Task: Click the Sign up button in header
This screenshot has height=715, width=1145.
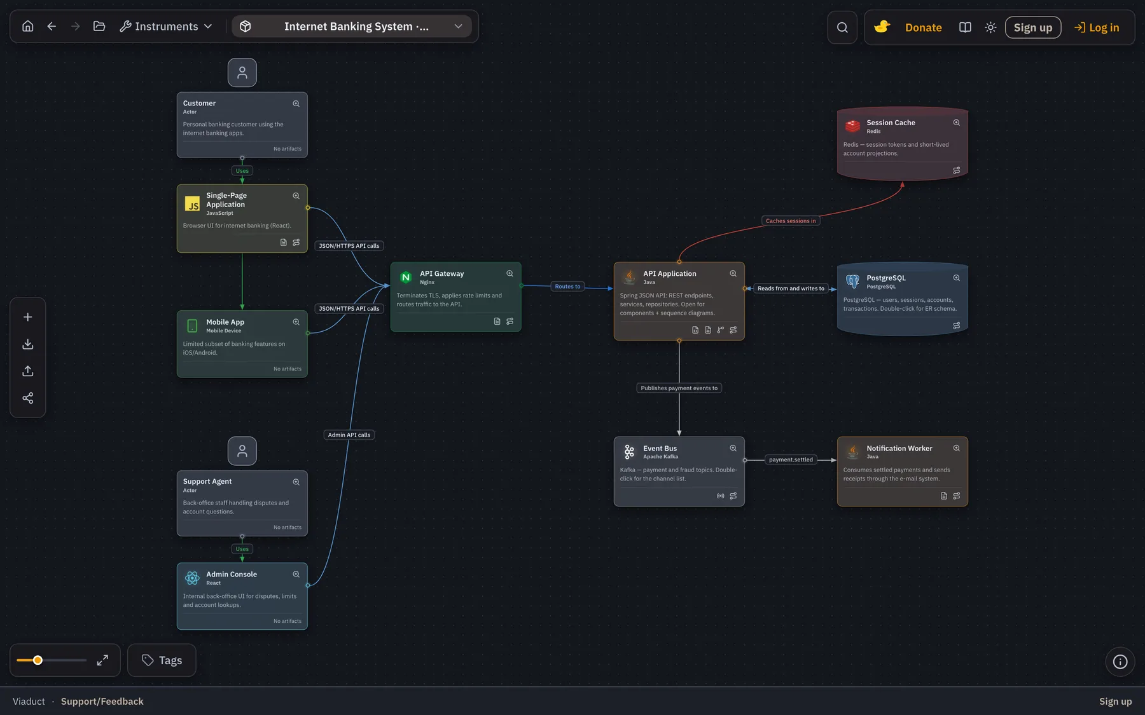Action: 1033,27
